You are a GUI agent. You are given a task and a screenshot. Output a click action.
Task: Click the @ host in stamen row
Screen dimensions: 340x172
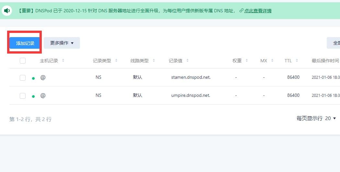pos(43,77)
